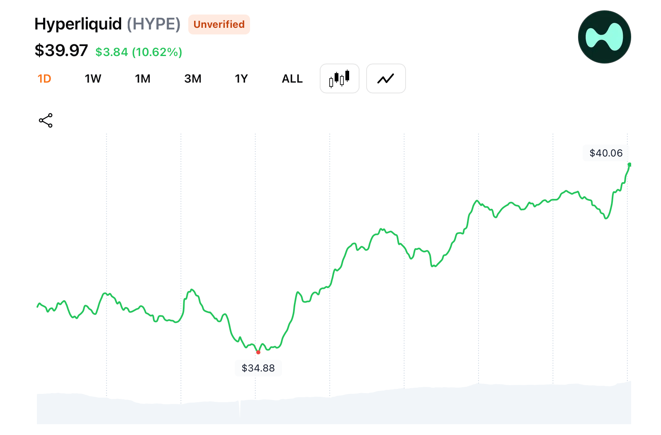Click the $34.88 low price label
The height and width of the screenshot is (435, 661).
coord(258,368)
